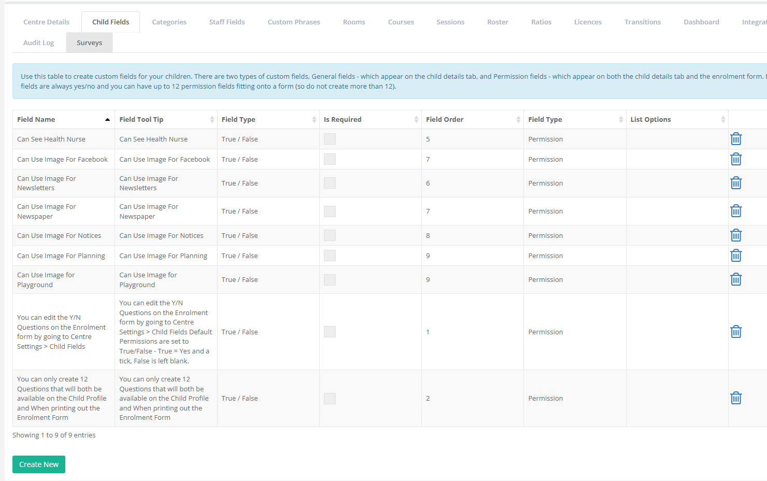
Task: Toggle Is Required for Can See Health Nurse
Action: pyautogui.click(x=330, y=139)
